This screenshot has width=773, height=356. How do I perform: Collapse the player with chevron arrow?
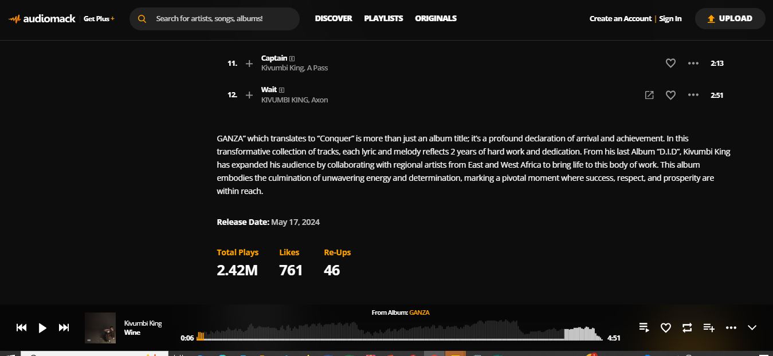752,327
